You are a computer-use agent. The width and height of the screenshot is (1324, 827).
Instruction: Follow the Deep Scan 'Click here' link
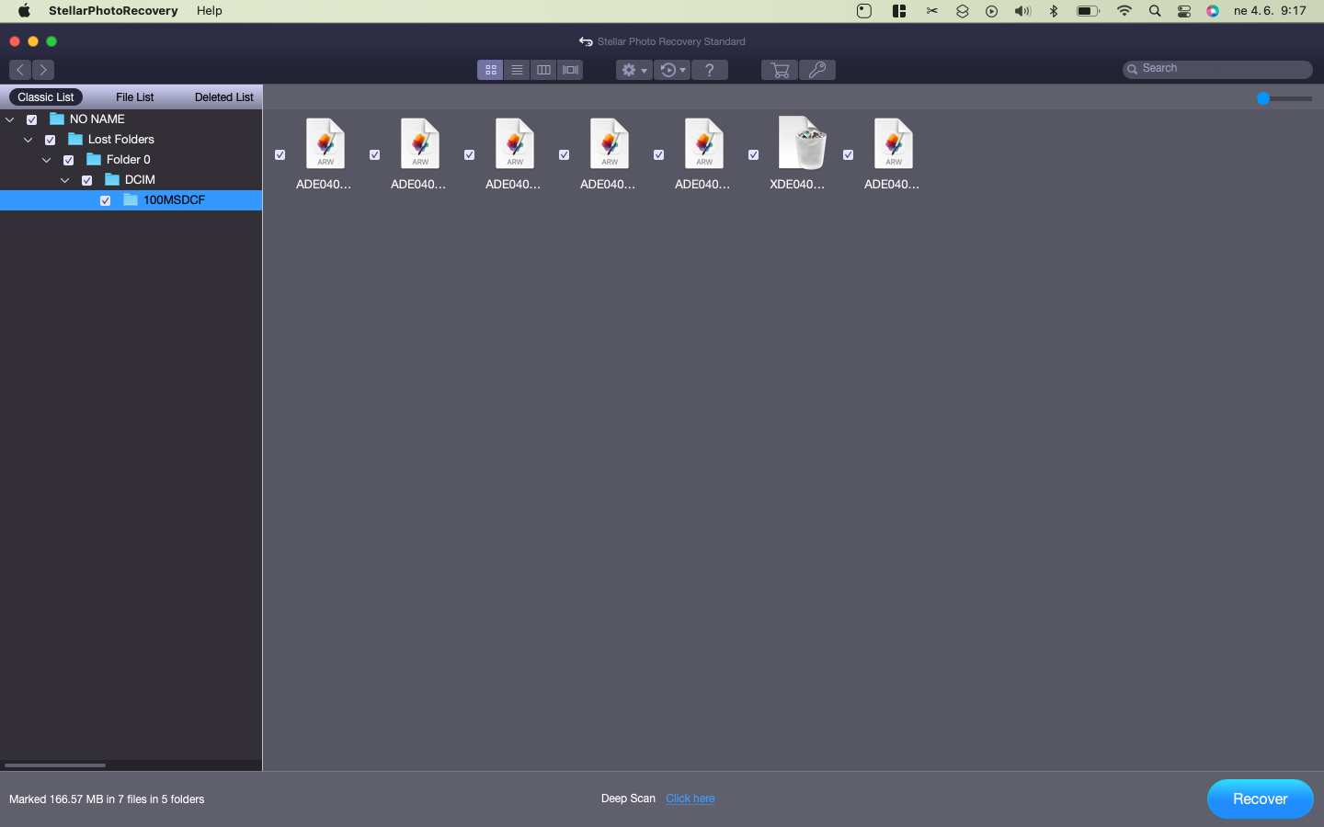pyautogui.click(x=691, y=799)
